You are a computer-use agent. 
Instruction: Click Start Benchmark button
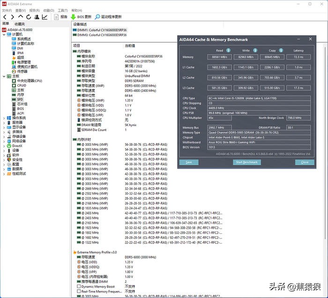pos(247,162)
